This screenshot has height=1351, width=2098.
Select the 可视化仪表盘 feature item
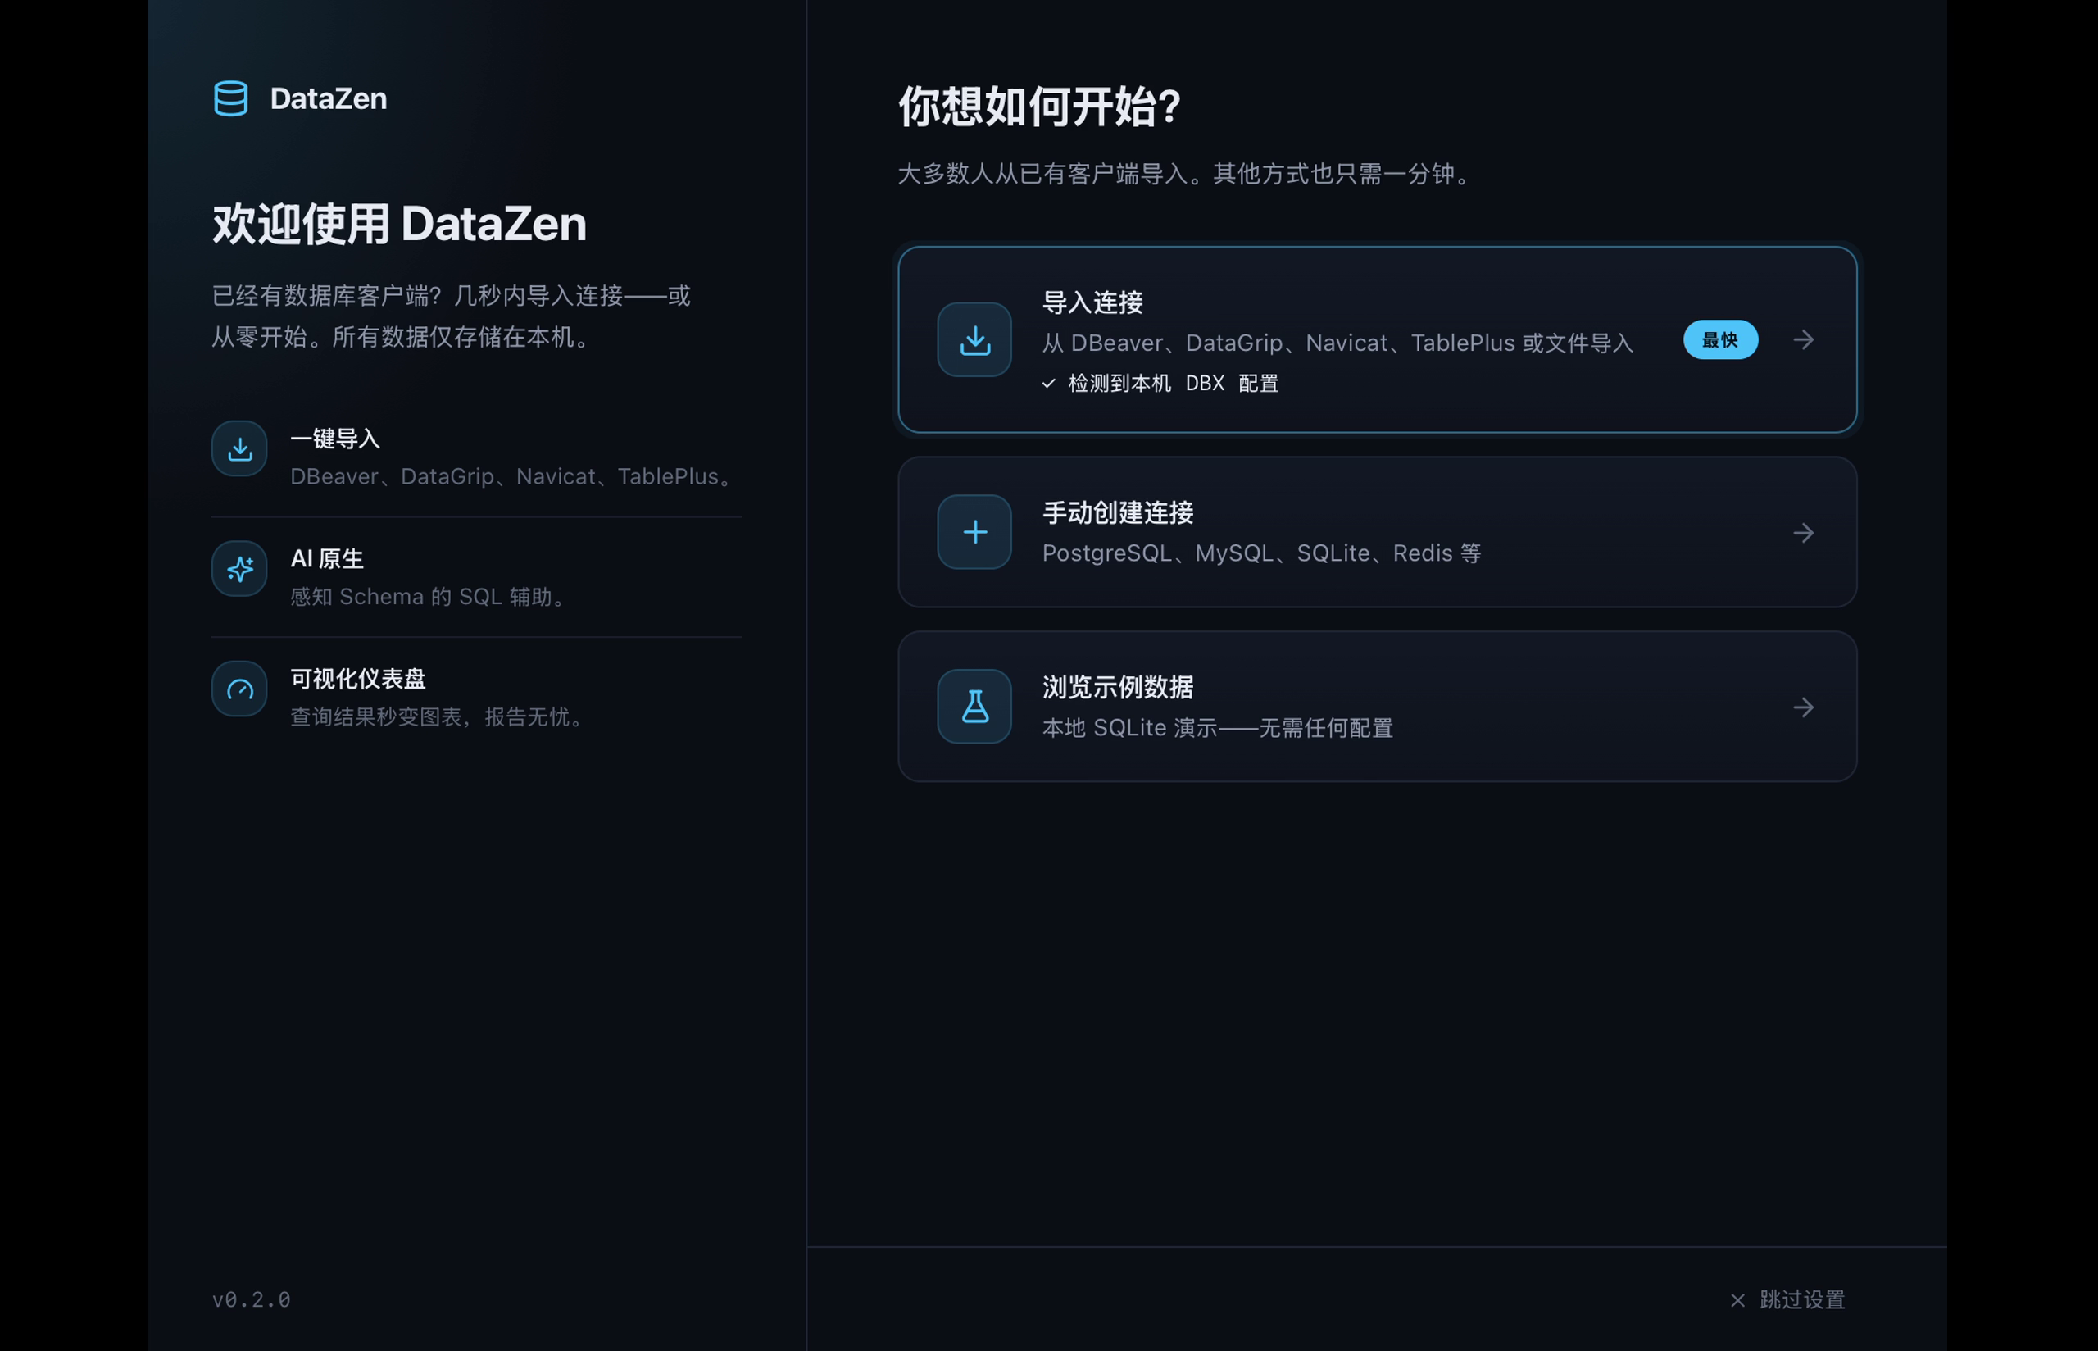click(x=476, y=698)
